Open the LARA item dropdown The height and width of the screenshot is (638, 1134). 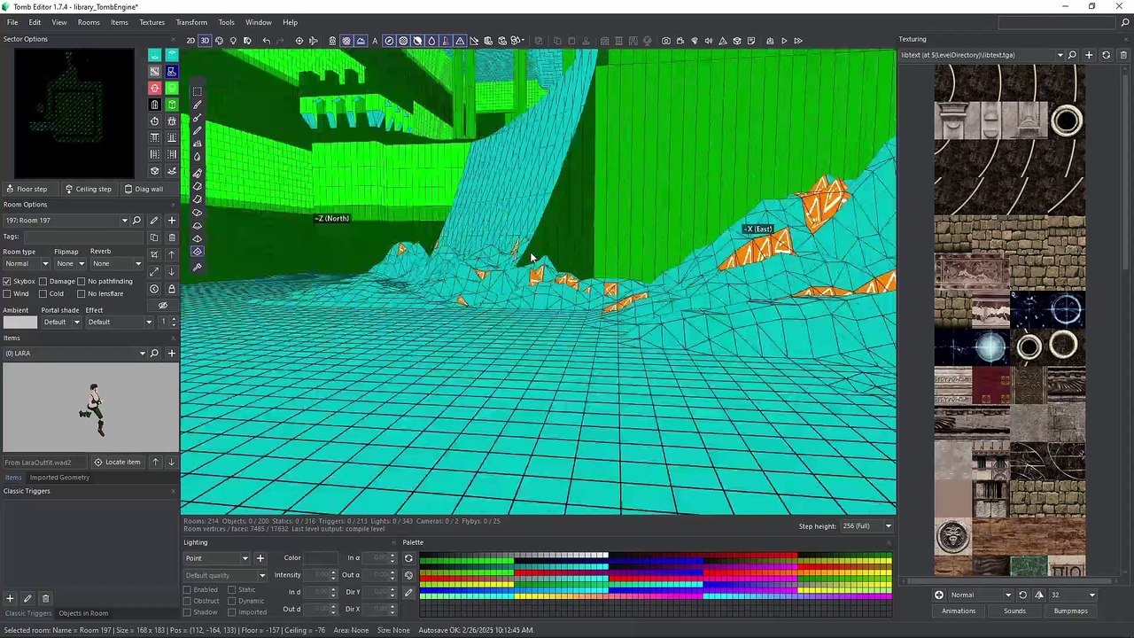click(x=74, y=354)
